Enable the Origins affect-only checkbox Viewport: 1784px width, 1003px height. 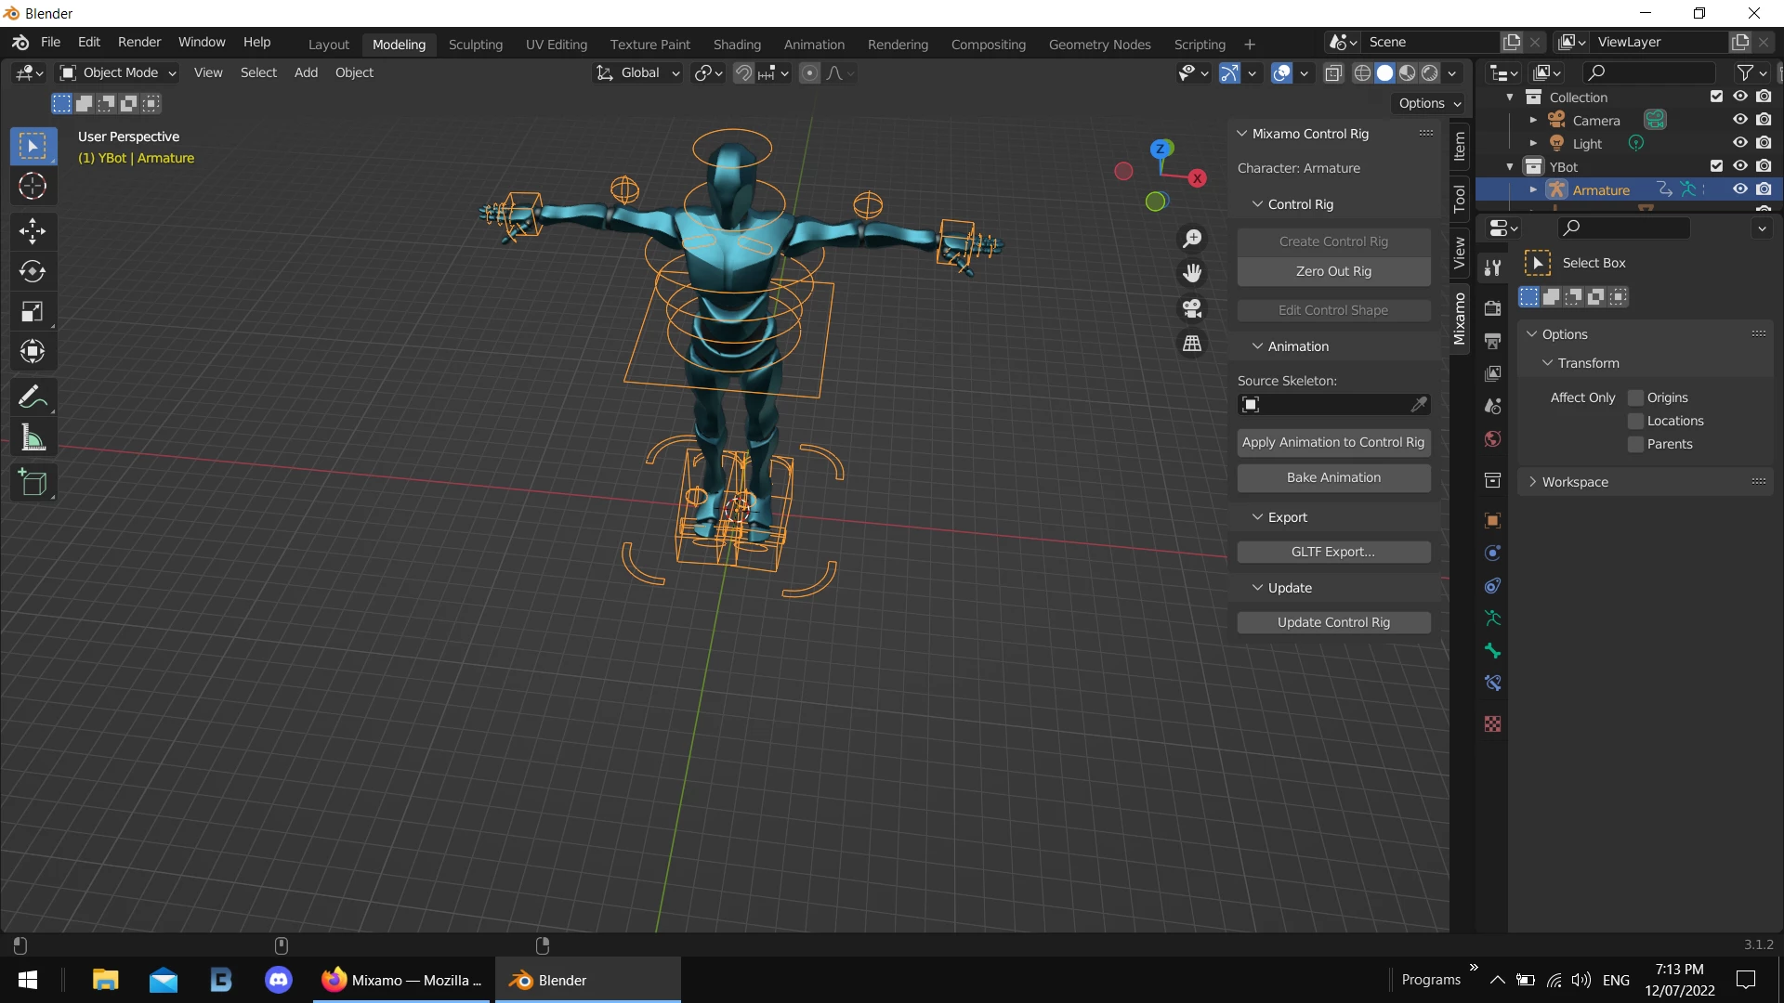tap(1636, 397)
